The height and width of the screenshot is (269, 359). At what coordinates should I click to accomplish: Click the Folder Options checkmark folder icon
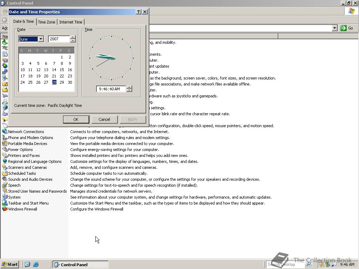5,84
